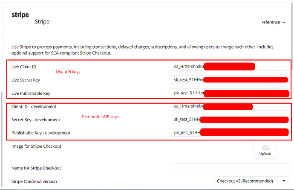Screen dimensions: 294x190
Task: Click the 'Live Publishable Key' label
Action: (31, 94)
